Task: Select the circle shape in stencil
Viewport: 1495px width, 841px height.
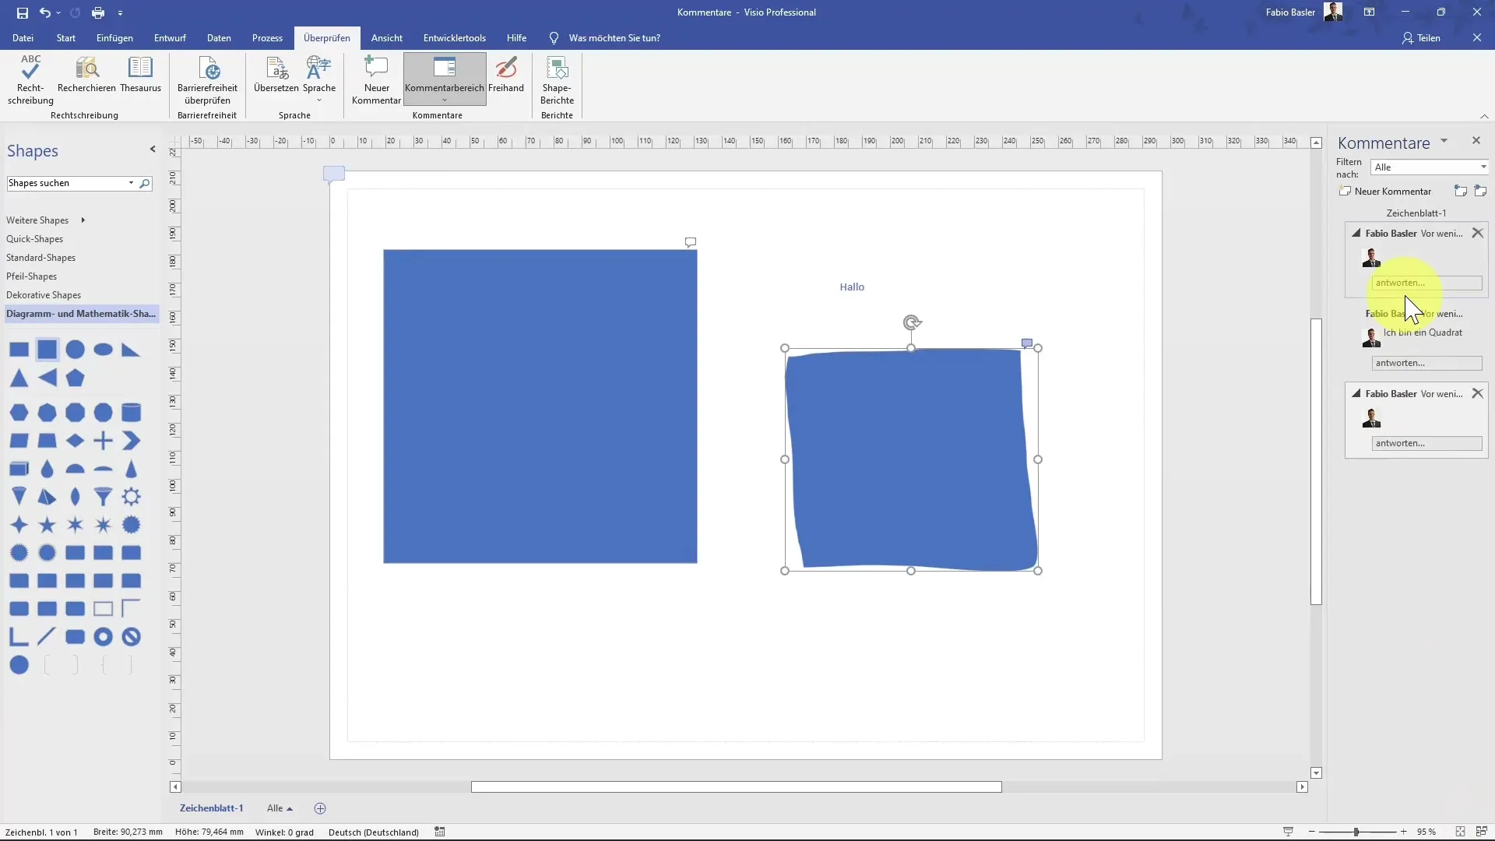Action: click(75, 349)
